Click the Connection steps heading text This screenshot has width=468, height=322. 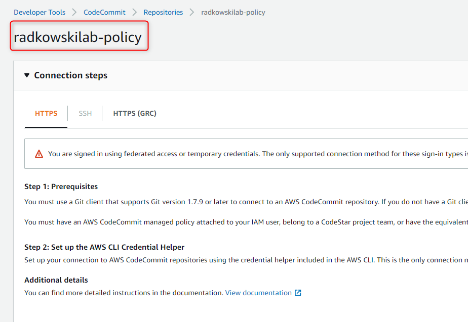pyautogui.click(x=71, y=75)
